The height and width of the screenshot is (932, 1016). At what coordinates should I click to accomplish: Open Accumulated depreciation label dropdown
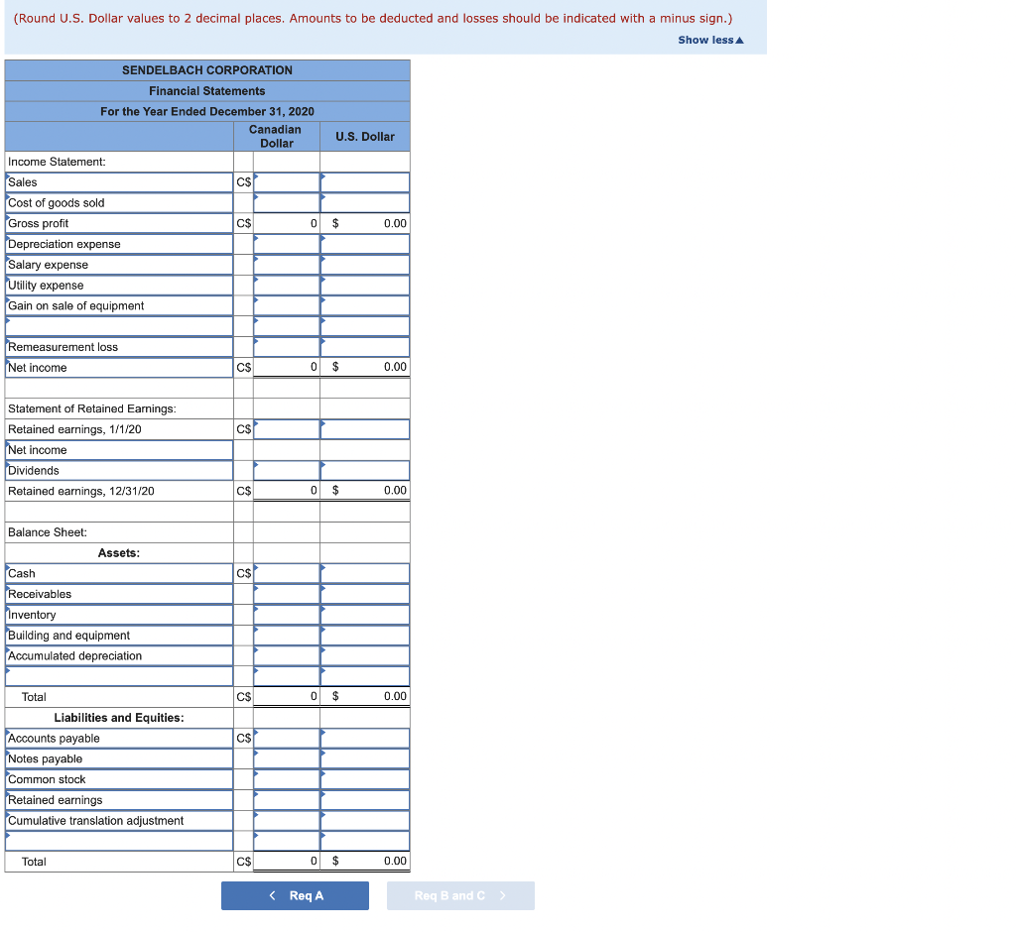119,656
